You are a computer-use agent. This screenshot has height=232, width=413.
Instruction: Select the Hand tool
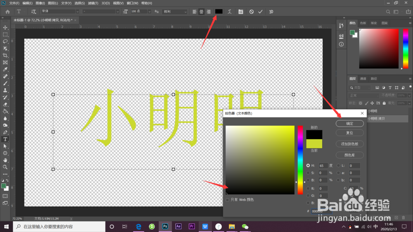[x=5, y=160]
